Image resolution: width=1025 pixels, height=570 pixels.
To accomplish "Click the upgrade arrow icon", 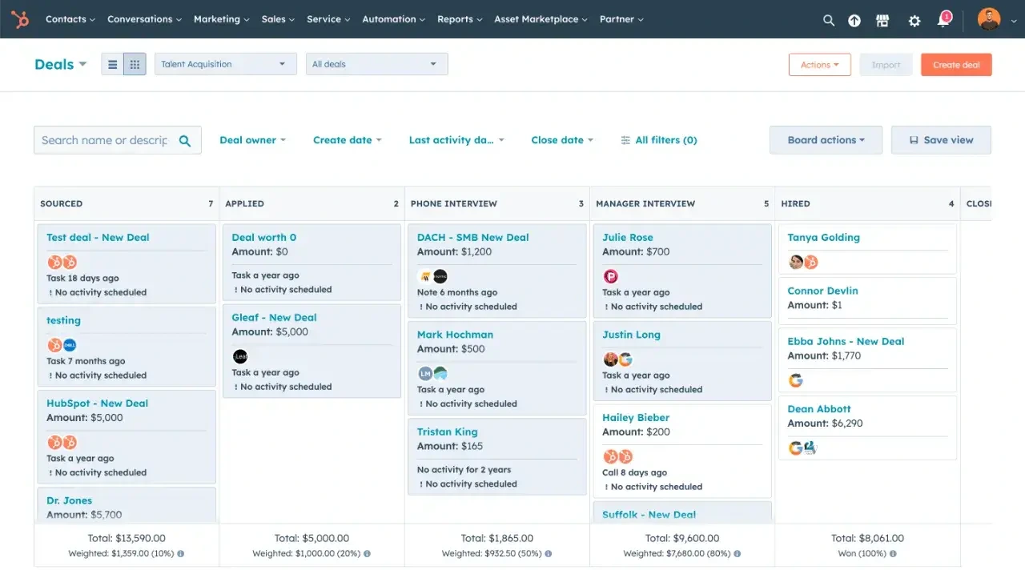I will (854, 21).
